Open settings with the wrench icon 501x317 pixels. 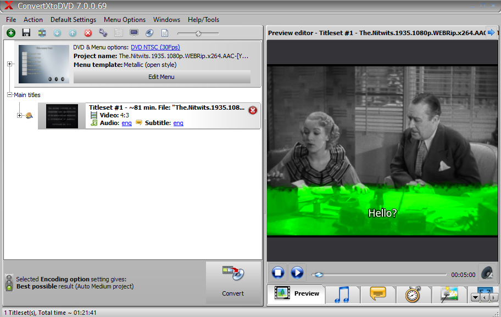click(x=103, y=33)
